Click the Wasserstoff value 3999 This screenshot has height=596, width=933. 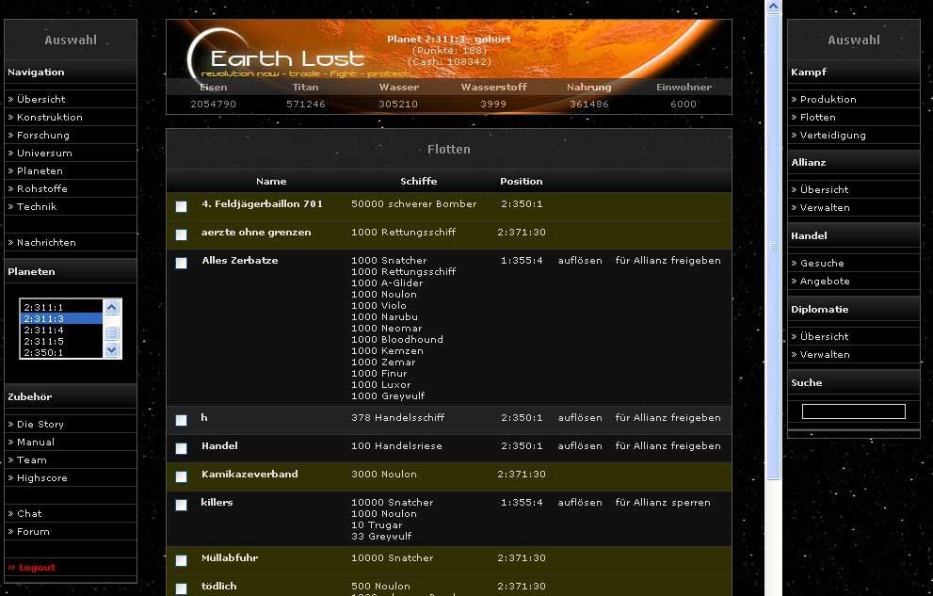coord(493,105)
